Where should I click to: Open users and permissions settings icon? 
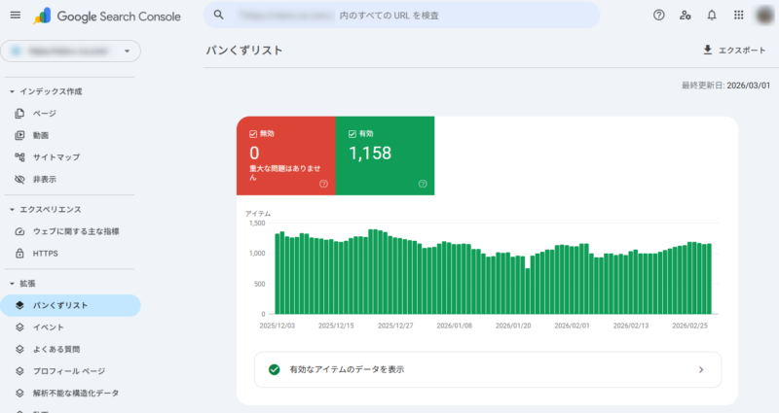[686, 16]
